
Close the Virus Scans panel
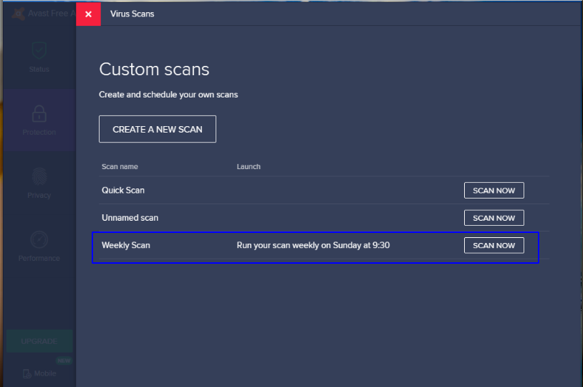(89, 14)
